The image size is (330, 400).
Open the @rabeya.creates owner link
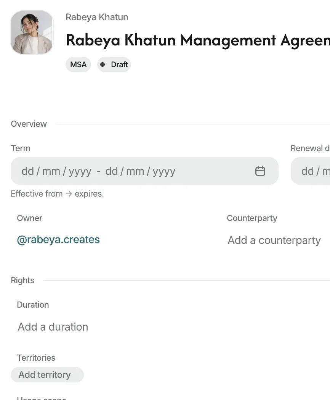point(58,240)
